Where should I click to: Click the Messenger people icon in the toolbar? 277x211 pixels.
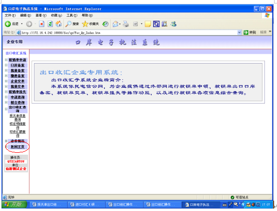(174, 24)
